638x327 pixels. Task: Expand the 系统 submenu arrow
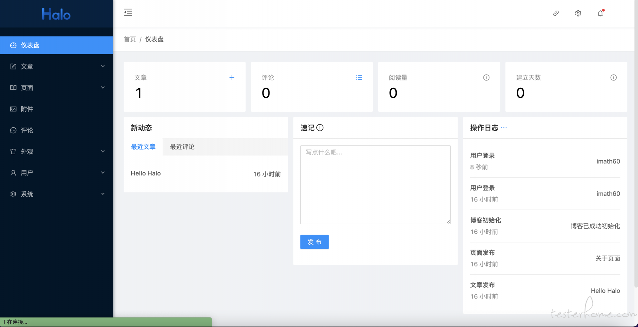(x=103, y=194)
